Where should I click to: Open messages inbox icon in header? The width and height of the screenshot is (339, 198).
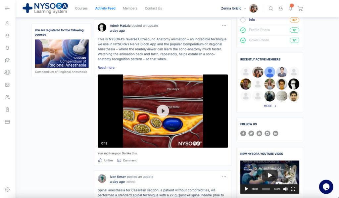280,8
